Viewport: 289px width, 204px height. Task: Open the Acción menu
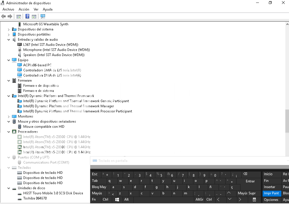click(24, 9)
